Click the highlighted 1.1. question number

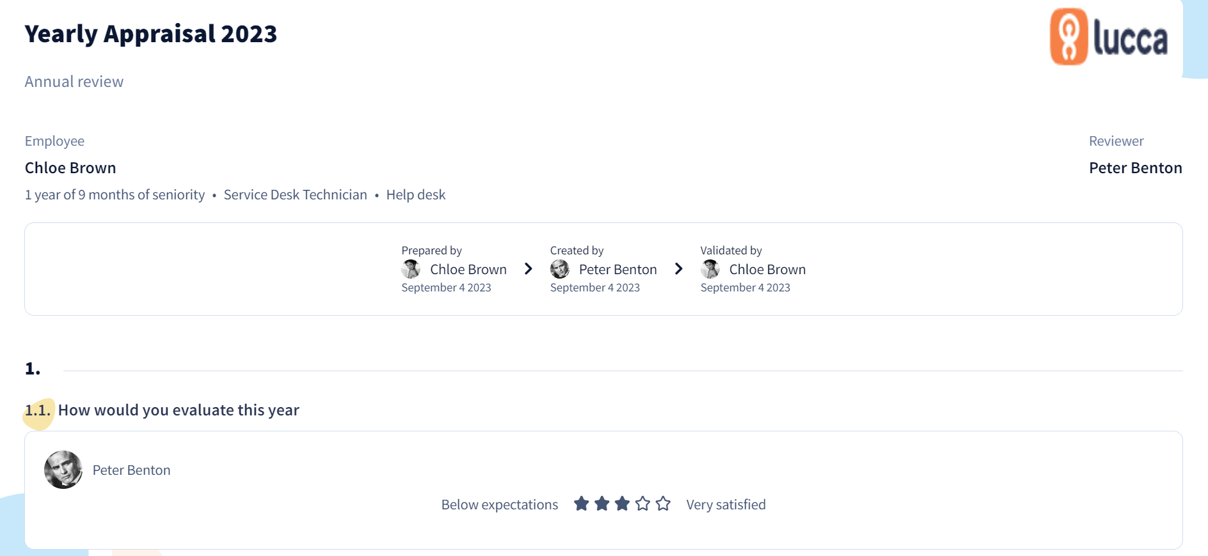click(38, 410)
